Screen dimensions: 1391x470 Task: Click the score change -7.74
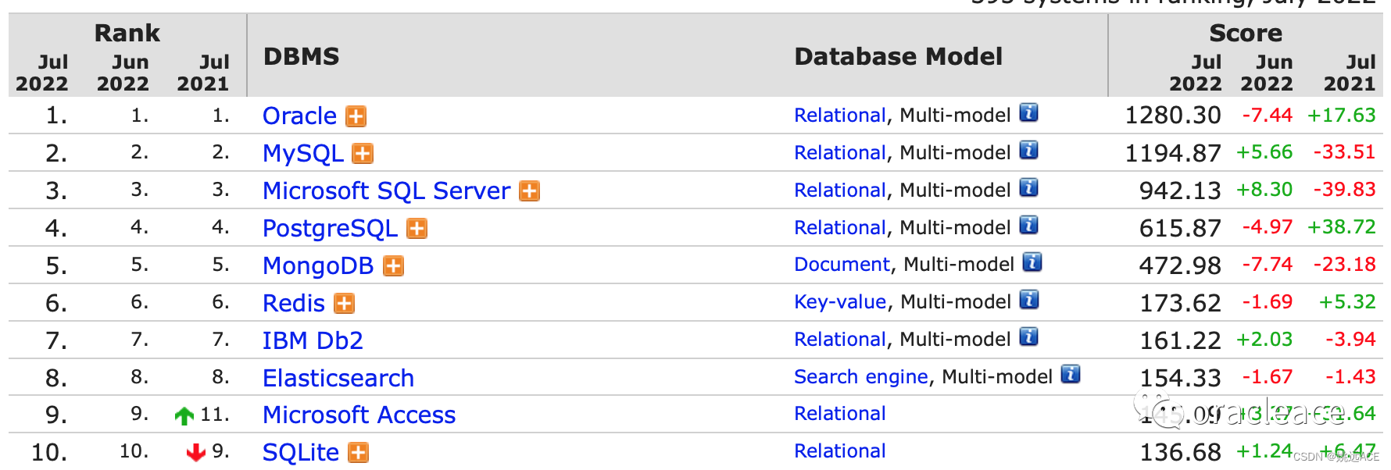point(1268,265)
